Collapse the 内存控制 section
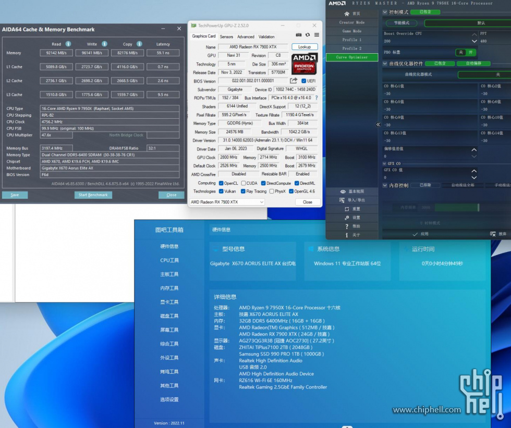511x428 pixels. (385, 185)
